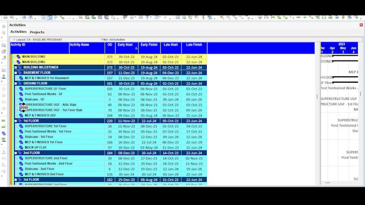Select SUPERSTRUCTURE 1st Floor row

111,126
